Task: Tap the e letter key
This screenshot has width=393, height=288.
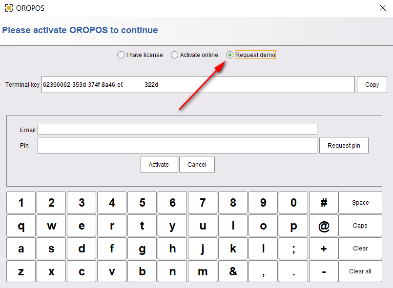Action: coord(82,226)
